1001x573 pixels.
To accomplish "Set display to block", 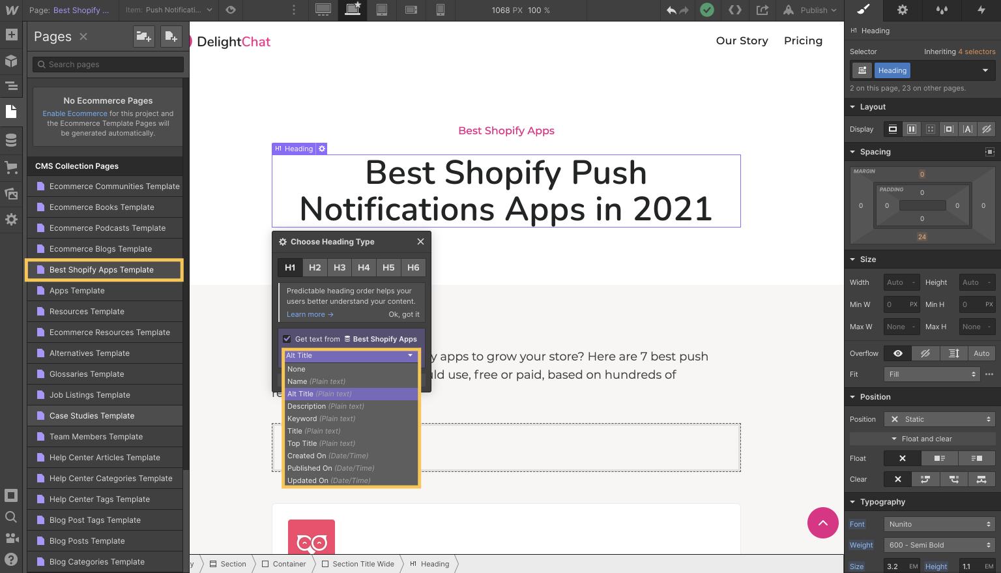I will (x=893, y=129).
